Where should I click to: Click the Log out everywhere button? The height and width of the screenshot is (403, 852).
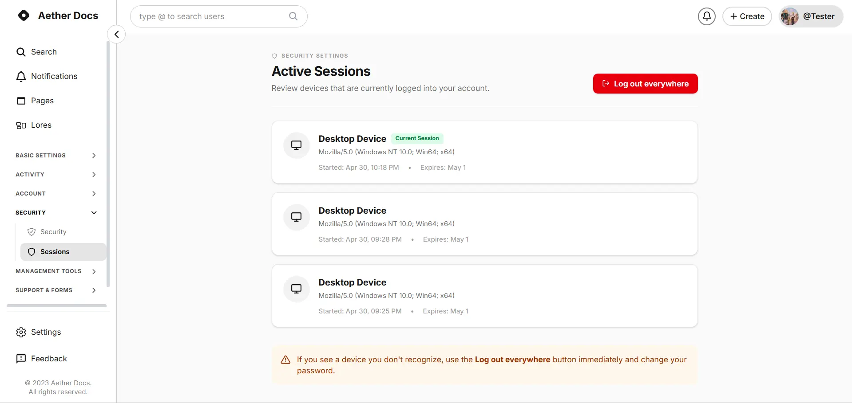(645, 83)
